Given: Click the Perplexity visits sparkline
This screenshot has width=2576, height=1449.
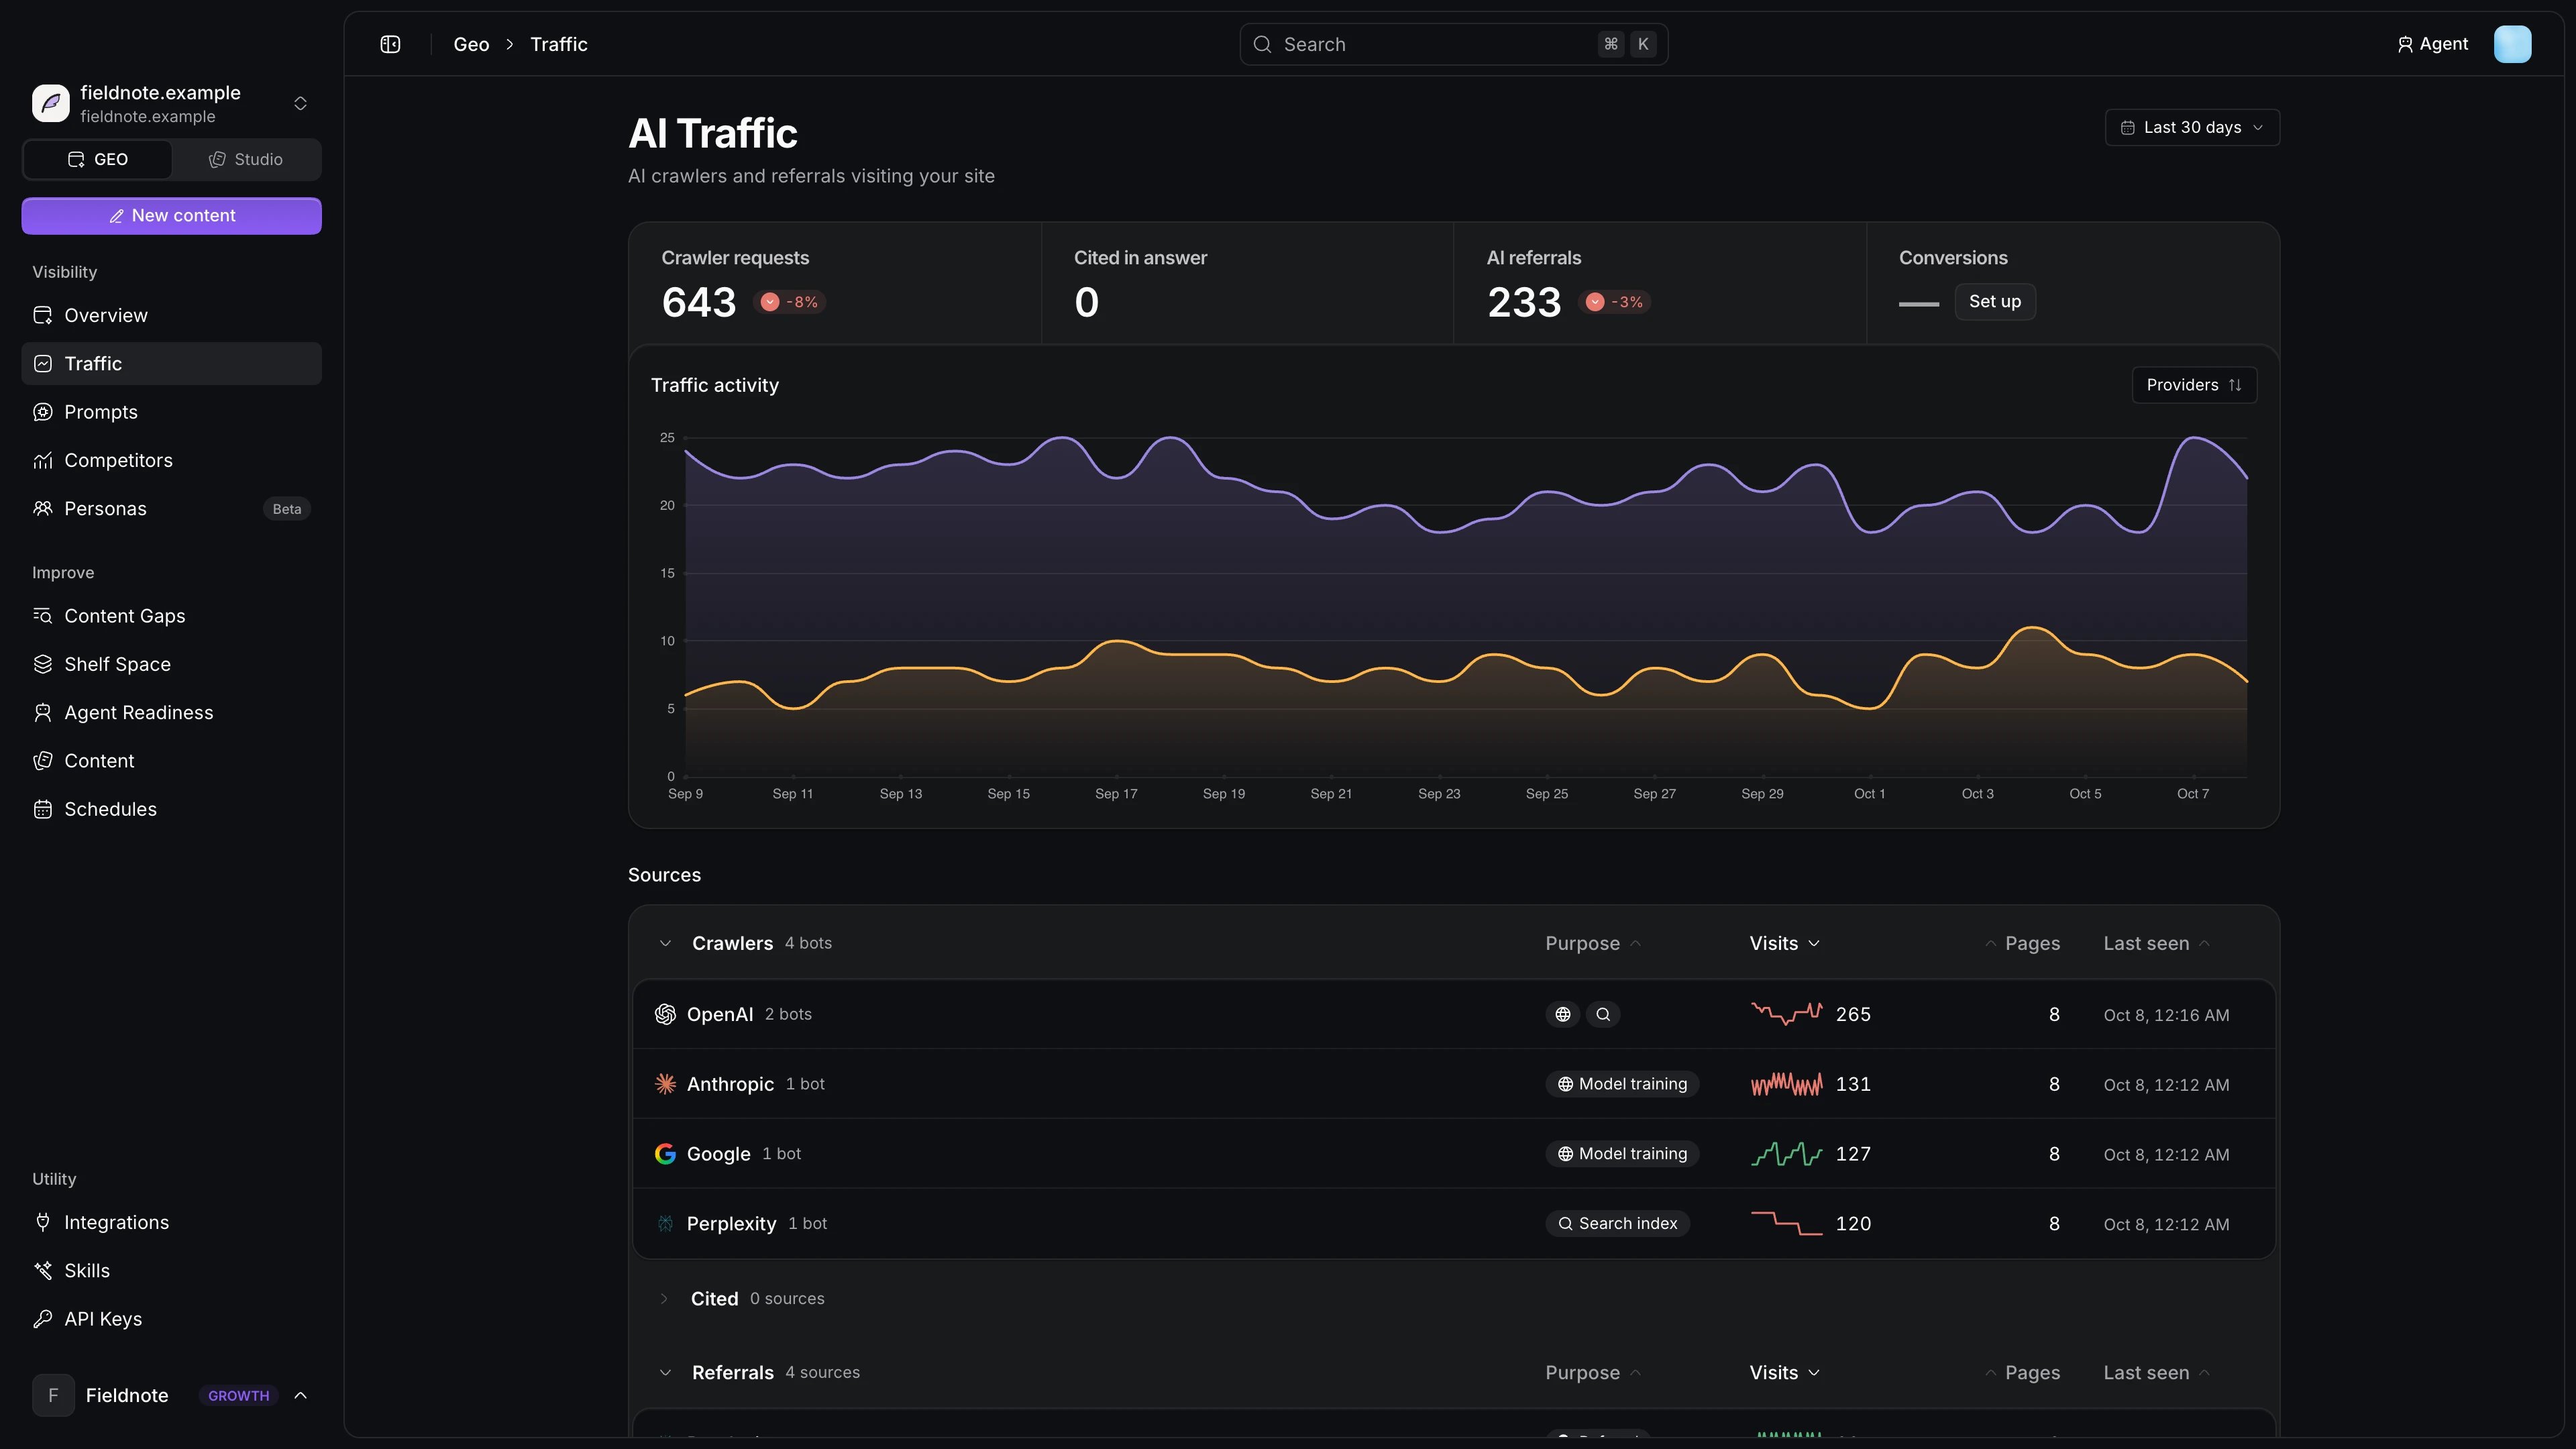Looking at the screenshot, I should 1787,1224.
